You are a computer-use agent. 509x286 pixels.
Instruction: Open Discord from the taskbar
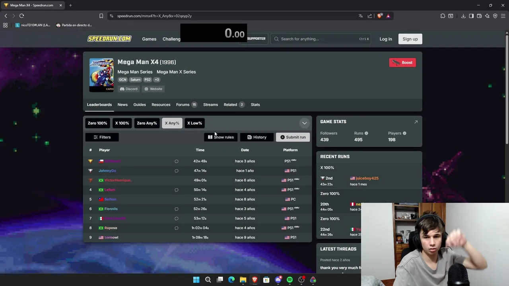pos(278,280)
